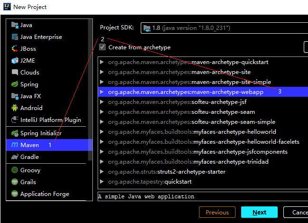Expand myfaces-archetype-helloworld-facelets node
The height and width of the screenshot is (223, 308).
[x=102, y=142]
